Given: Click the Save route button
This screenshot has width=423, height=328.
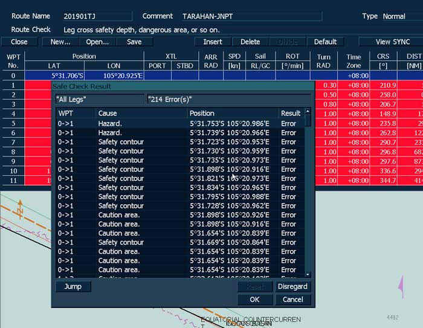Looking at the screenshot, I should pos(134,42).
